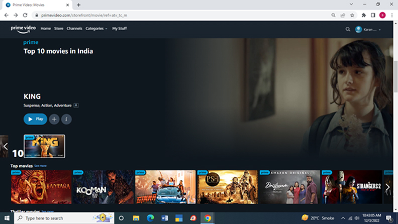The width and height of the screenshot is (398, 224).
Task: Close the Prime Video: Movies tab
Action: [x=67, y=5]
